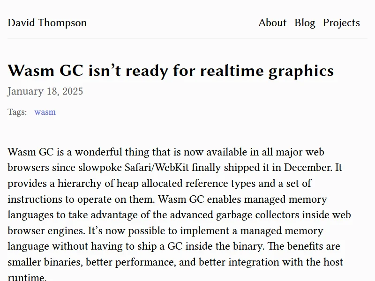
Task: Go to the Blog section
Action: [x=305, y=23]
